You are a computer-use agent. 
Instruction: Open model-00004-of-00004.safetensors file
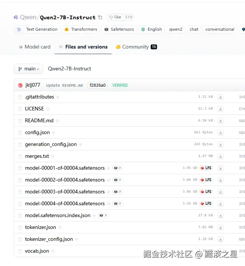point(65,204)
